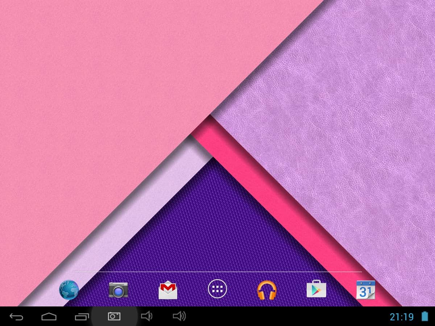Raise volume with the loud speaker icon
This screenshot has height=326, width=435.
coord(179,317)
